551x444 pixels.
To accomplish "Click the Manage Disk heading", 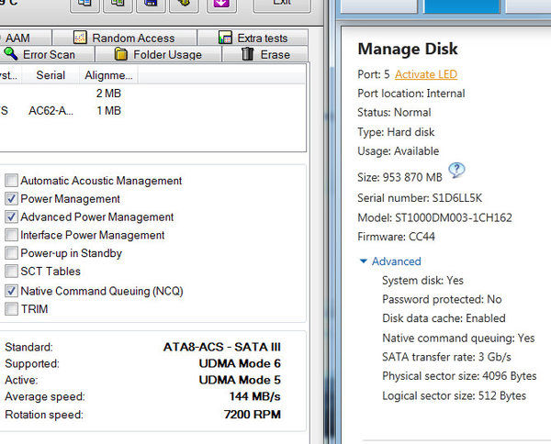I will tap(408, 49).
